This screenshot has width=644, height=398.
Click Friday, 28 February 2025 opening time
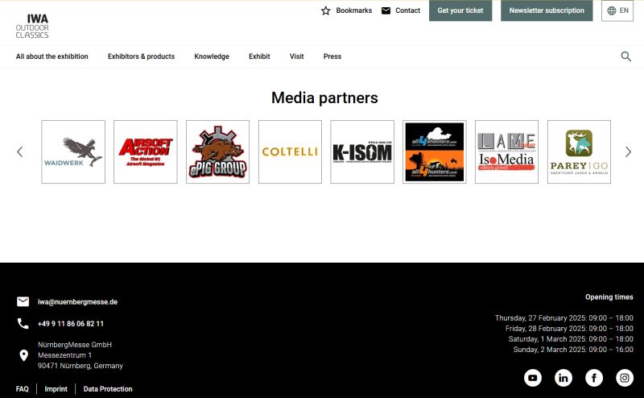[569, 329]
